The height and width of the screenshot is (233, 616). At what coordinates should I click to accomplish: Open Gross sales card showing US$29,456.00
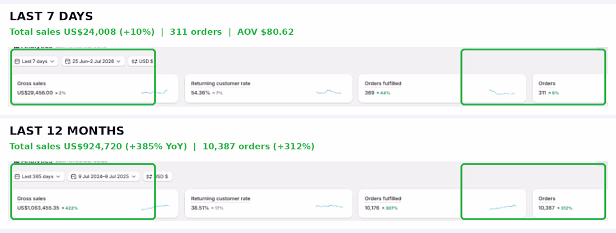pyautogui.click(x=95, y=88)
